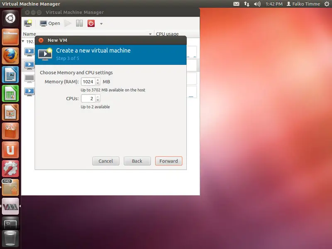Select the shut-off VM with gray monitor icon

click(29, 78)
